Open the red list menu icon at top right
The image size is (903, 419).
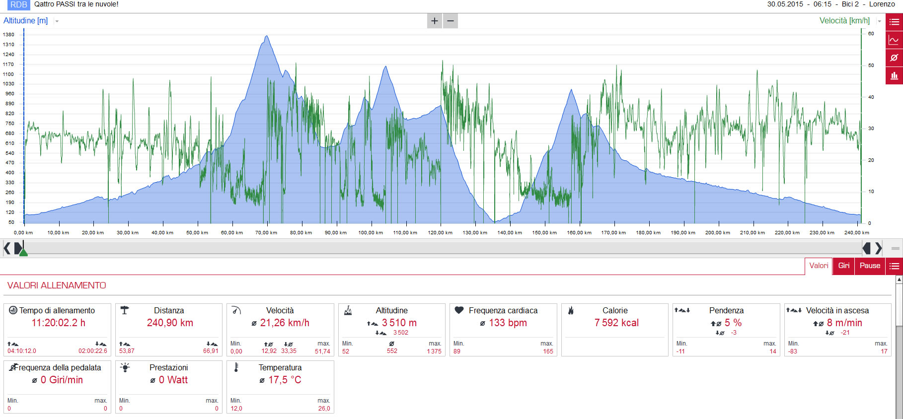pyautogui.click(x=894, y=22)
